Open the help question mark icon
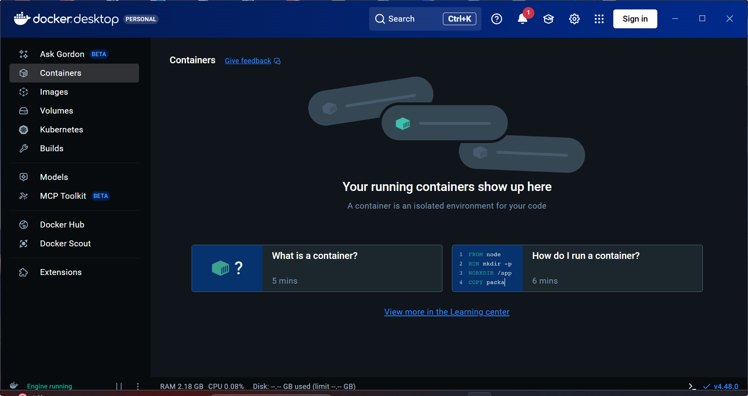The image size is (748, 396). (497, 19)
